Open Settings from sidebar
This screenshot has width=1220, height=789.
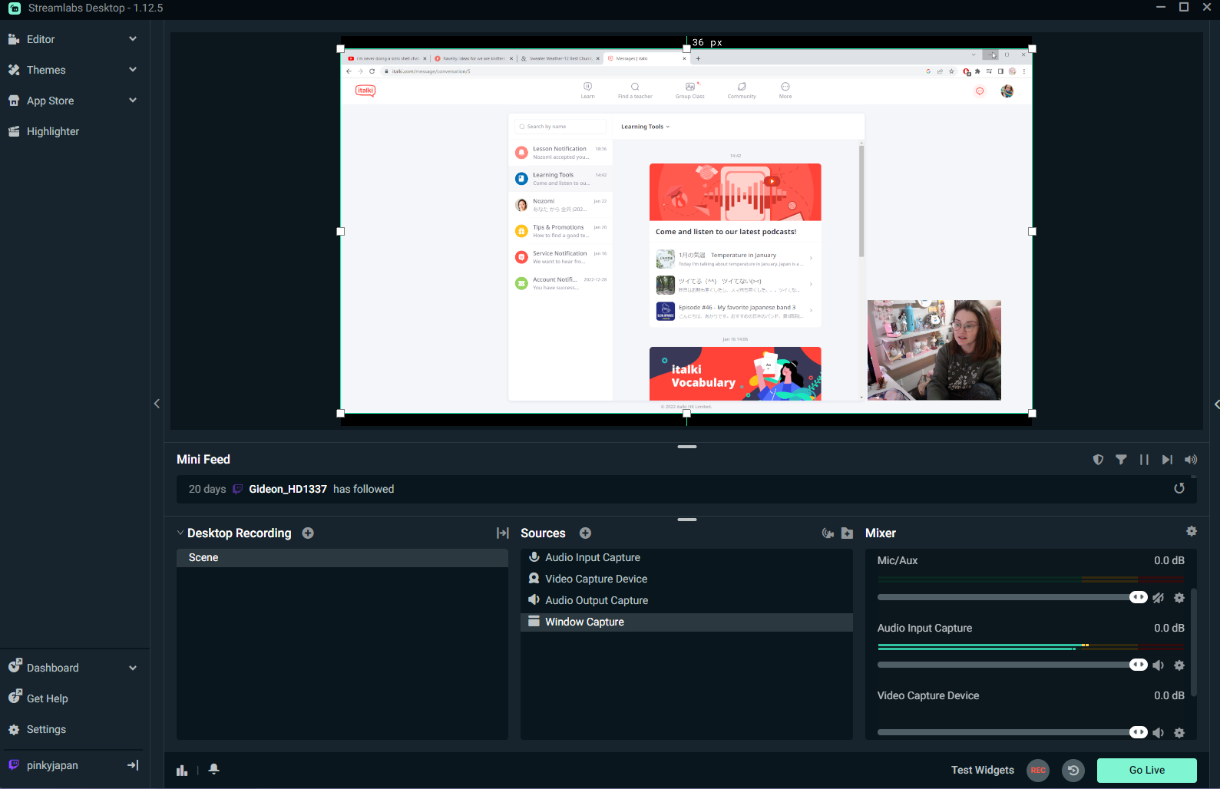pyautogui.click(x=46, y=729)
